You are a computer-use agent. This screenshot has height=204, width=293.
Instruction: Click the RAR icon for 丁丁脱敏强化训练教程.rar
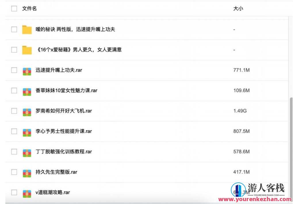pos(27,152)
